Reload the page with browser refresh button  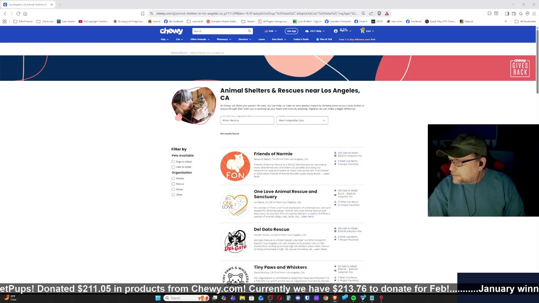(x=19, y=13)
